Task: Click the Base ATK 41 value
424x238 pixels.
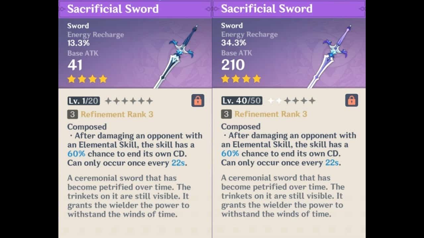Action: coord(75,65)
